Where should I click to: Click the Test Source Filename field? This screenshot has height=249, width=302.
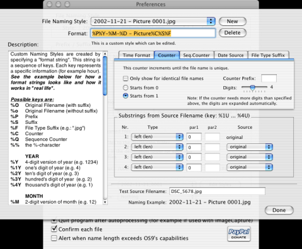(217, 191)
